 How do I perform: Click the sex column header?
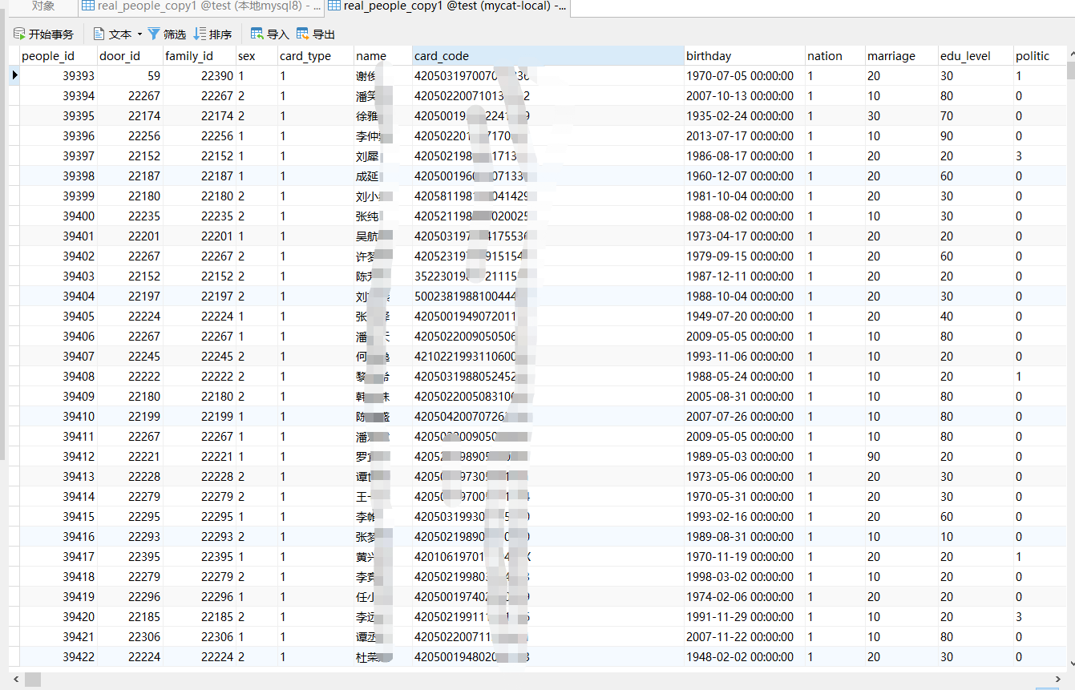pos(256,56)
